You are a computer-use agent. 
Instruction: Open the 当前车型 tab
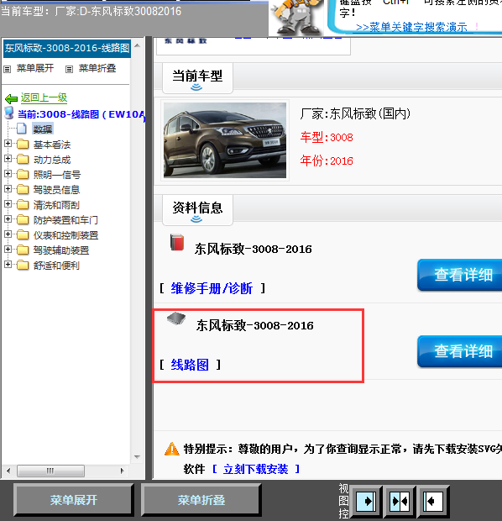click(x=197, y=78)
